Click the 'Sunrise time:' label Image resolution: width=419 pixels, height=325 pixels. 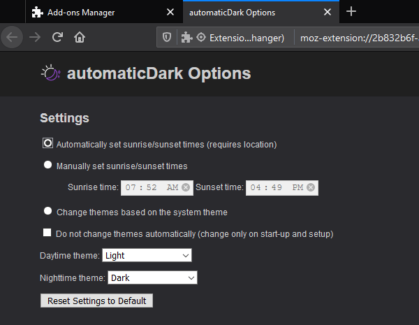tap(93, 187)
